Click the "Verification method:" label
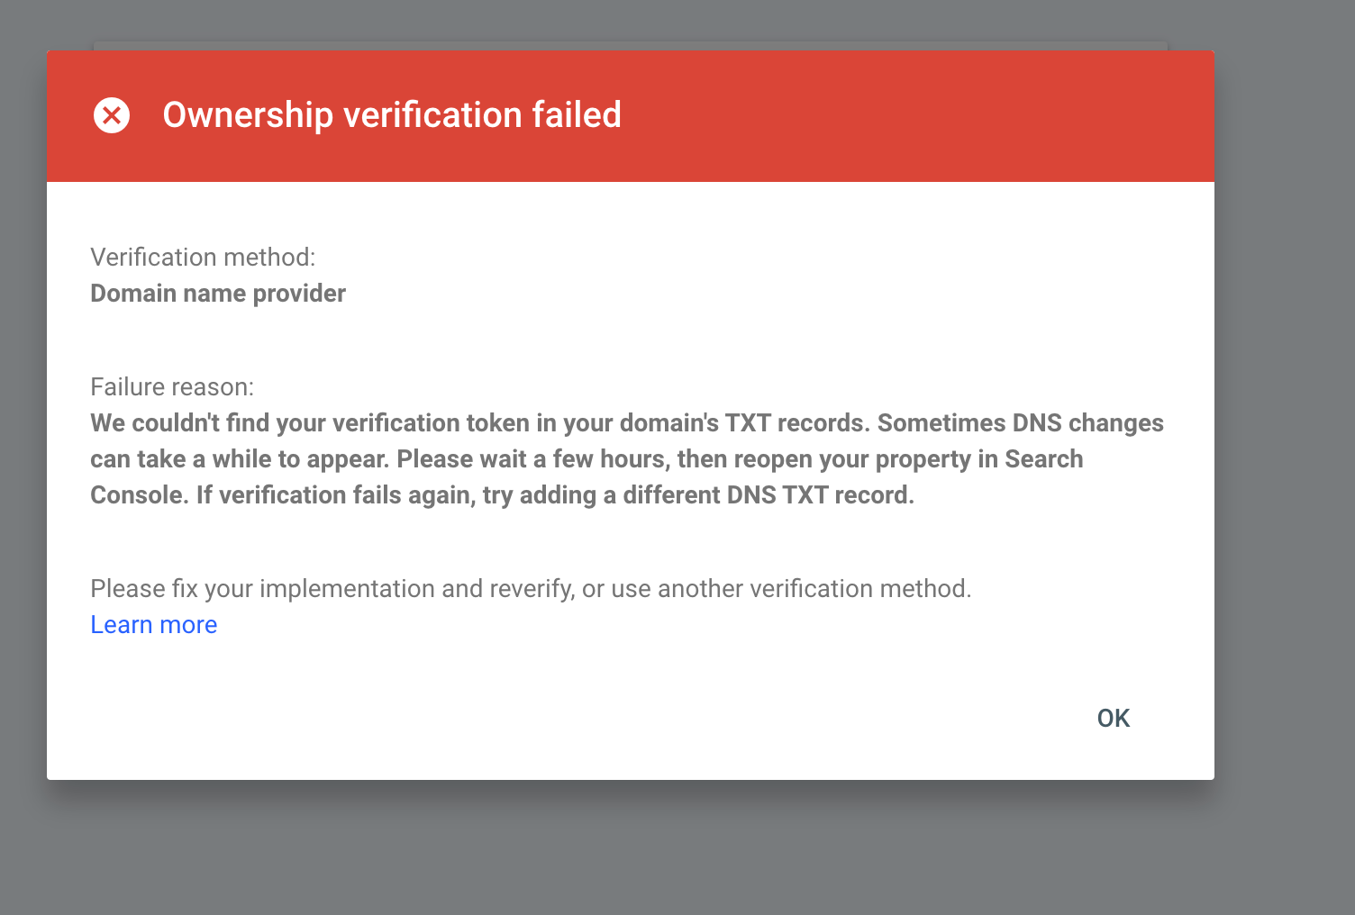This screenshot has width=1355, height=915. click(203, 258)
